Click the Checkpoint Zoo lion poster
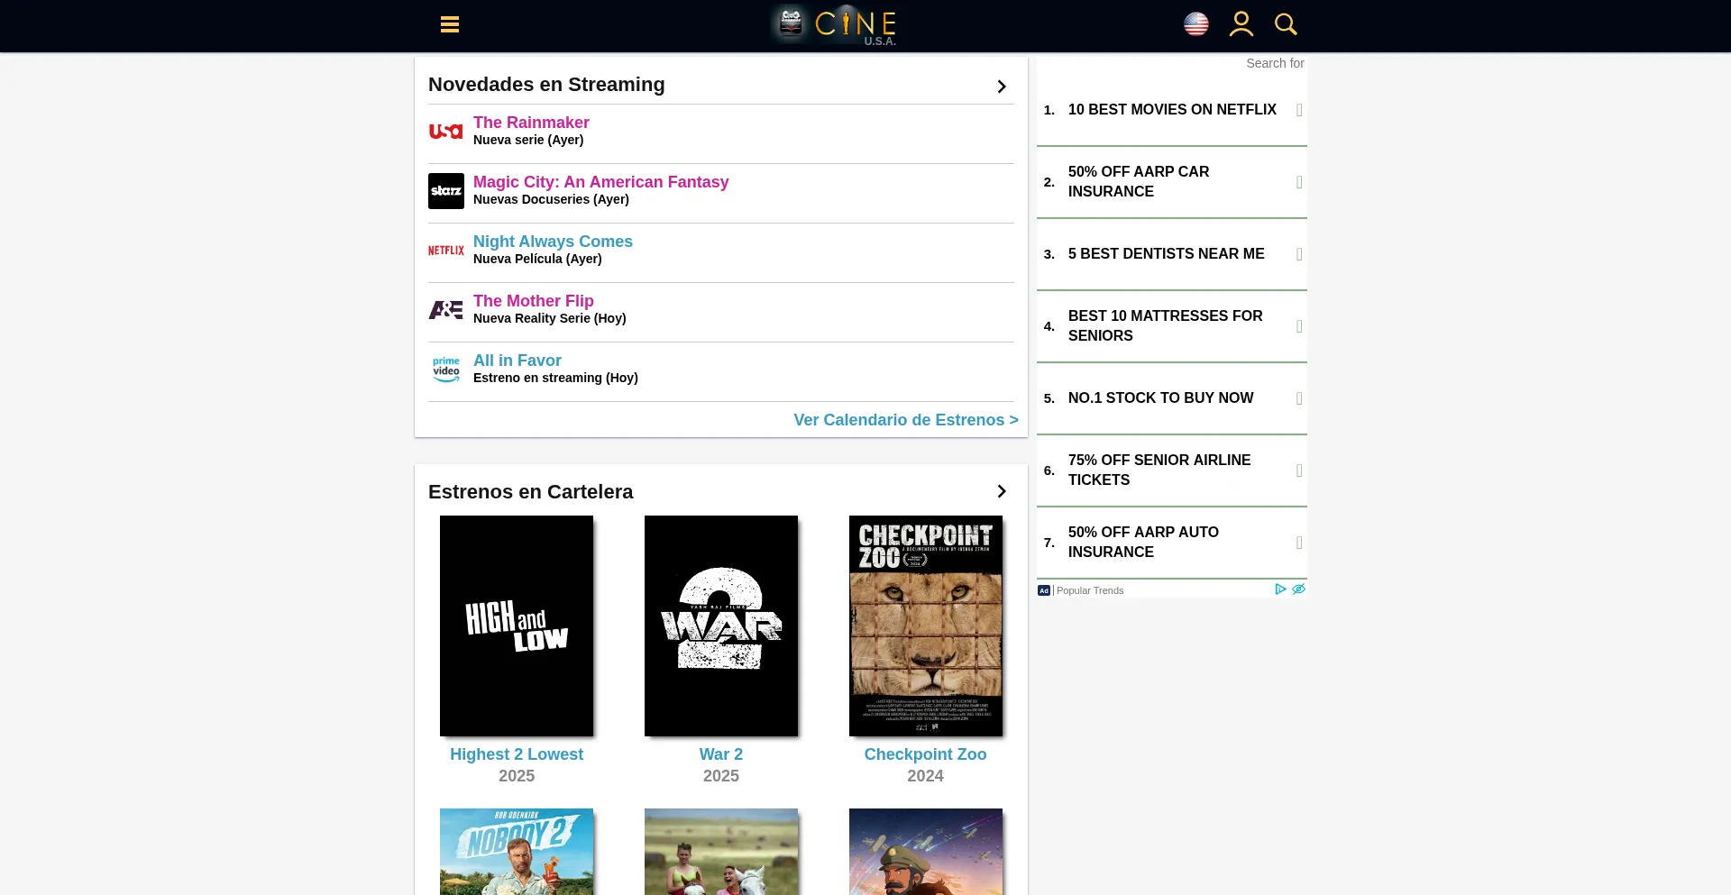Image resolution: width=1731 pixels, height=895 pixels. pyautogui.click(x=926, y=626)
